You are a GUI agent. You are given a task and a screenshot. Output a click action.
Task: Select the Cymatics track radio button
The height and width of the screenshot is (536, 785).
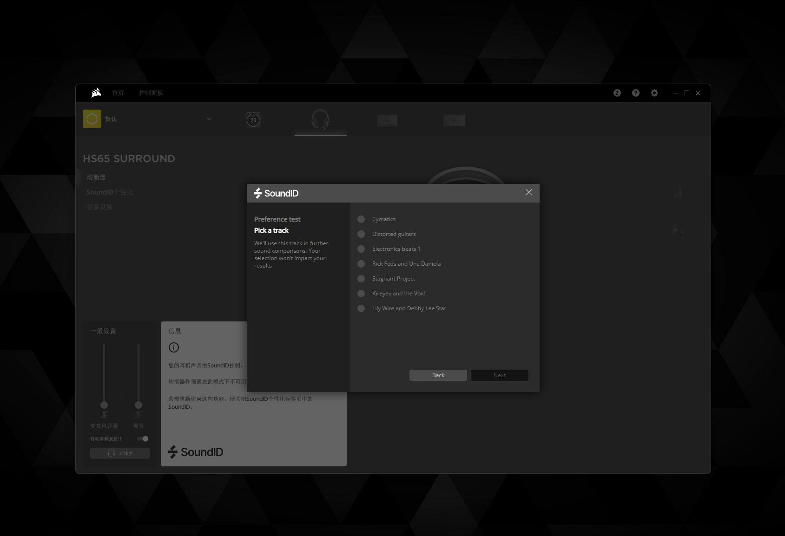point(361,219)
